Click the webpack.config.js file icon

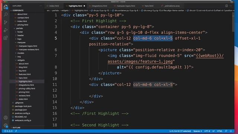[13, 120]
